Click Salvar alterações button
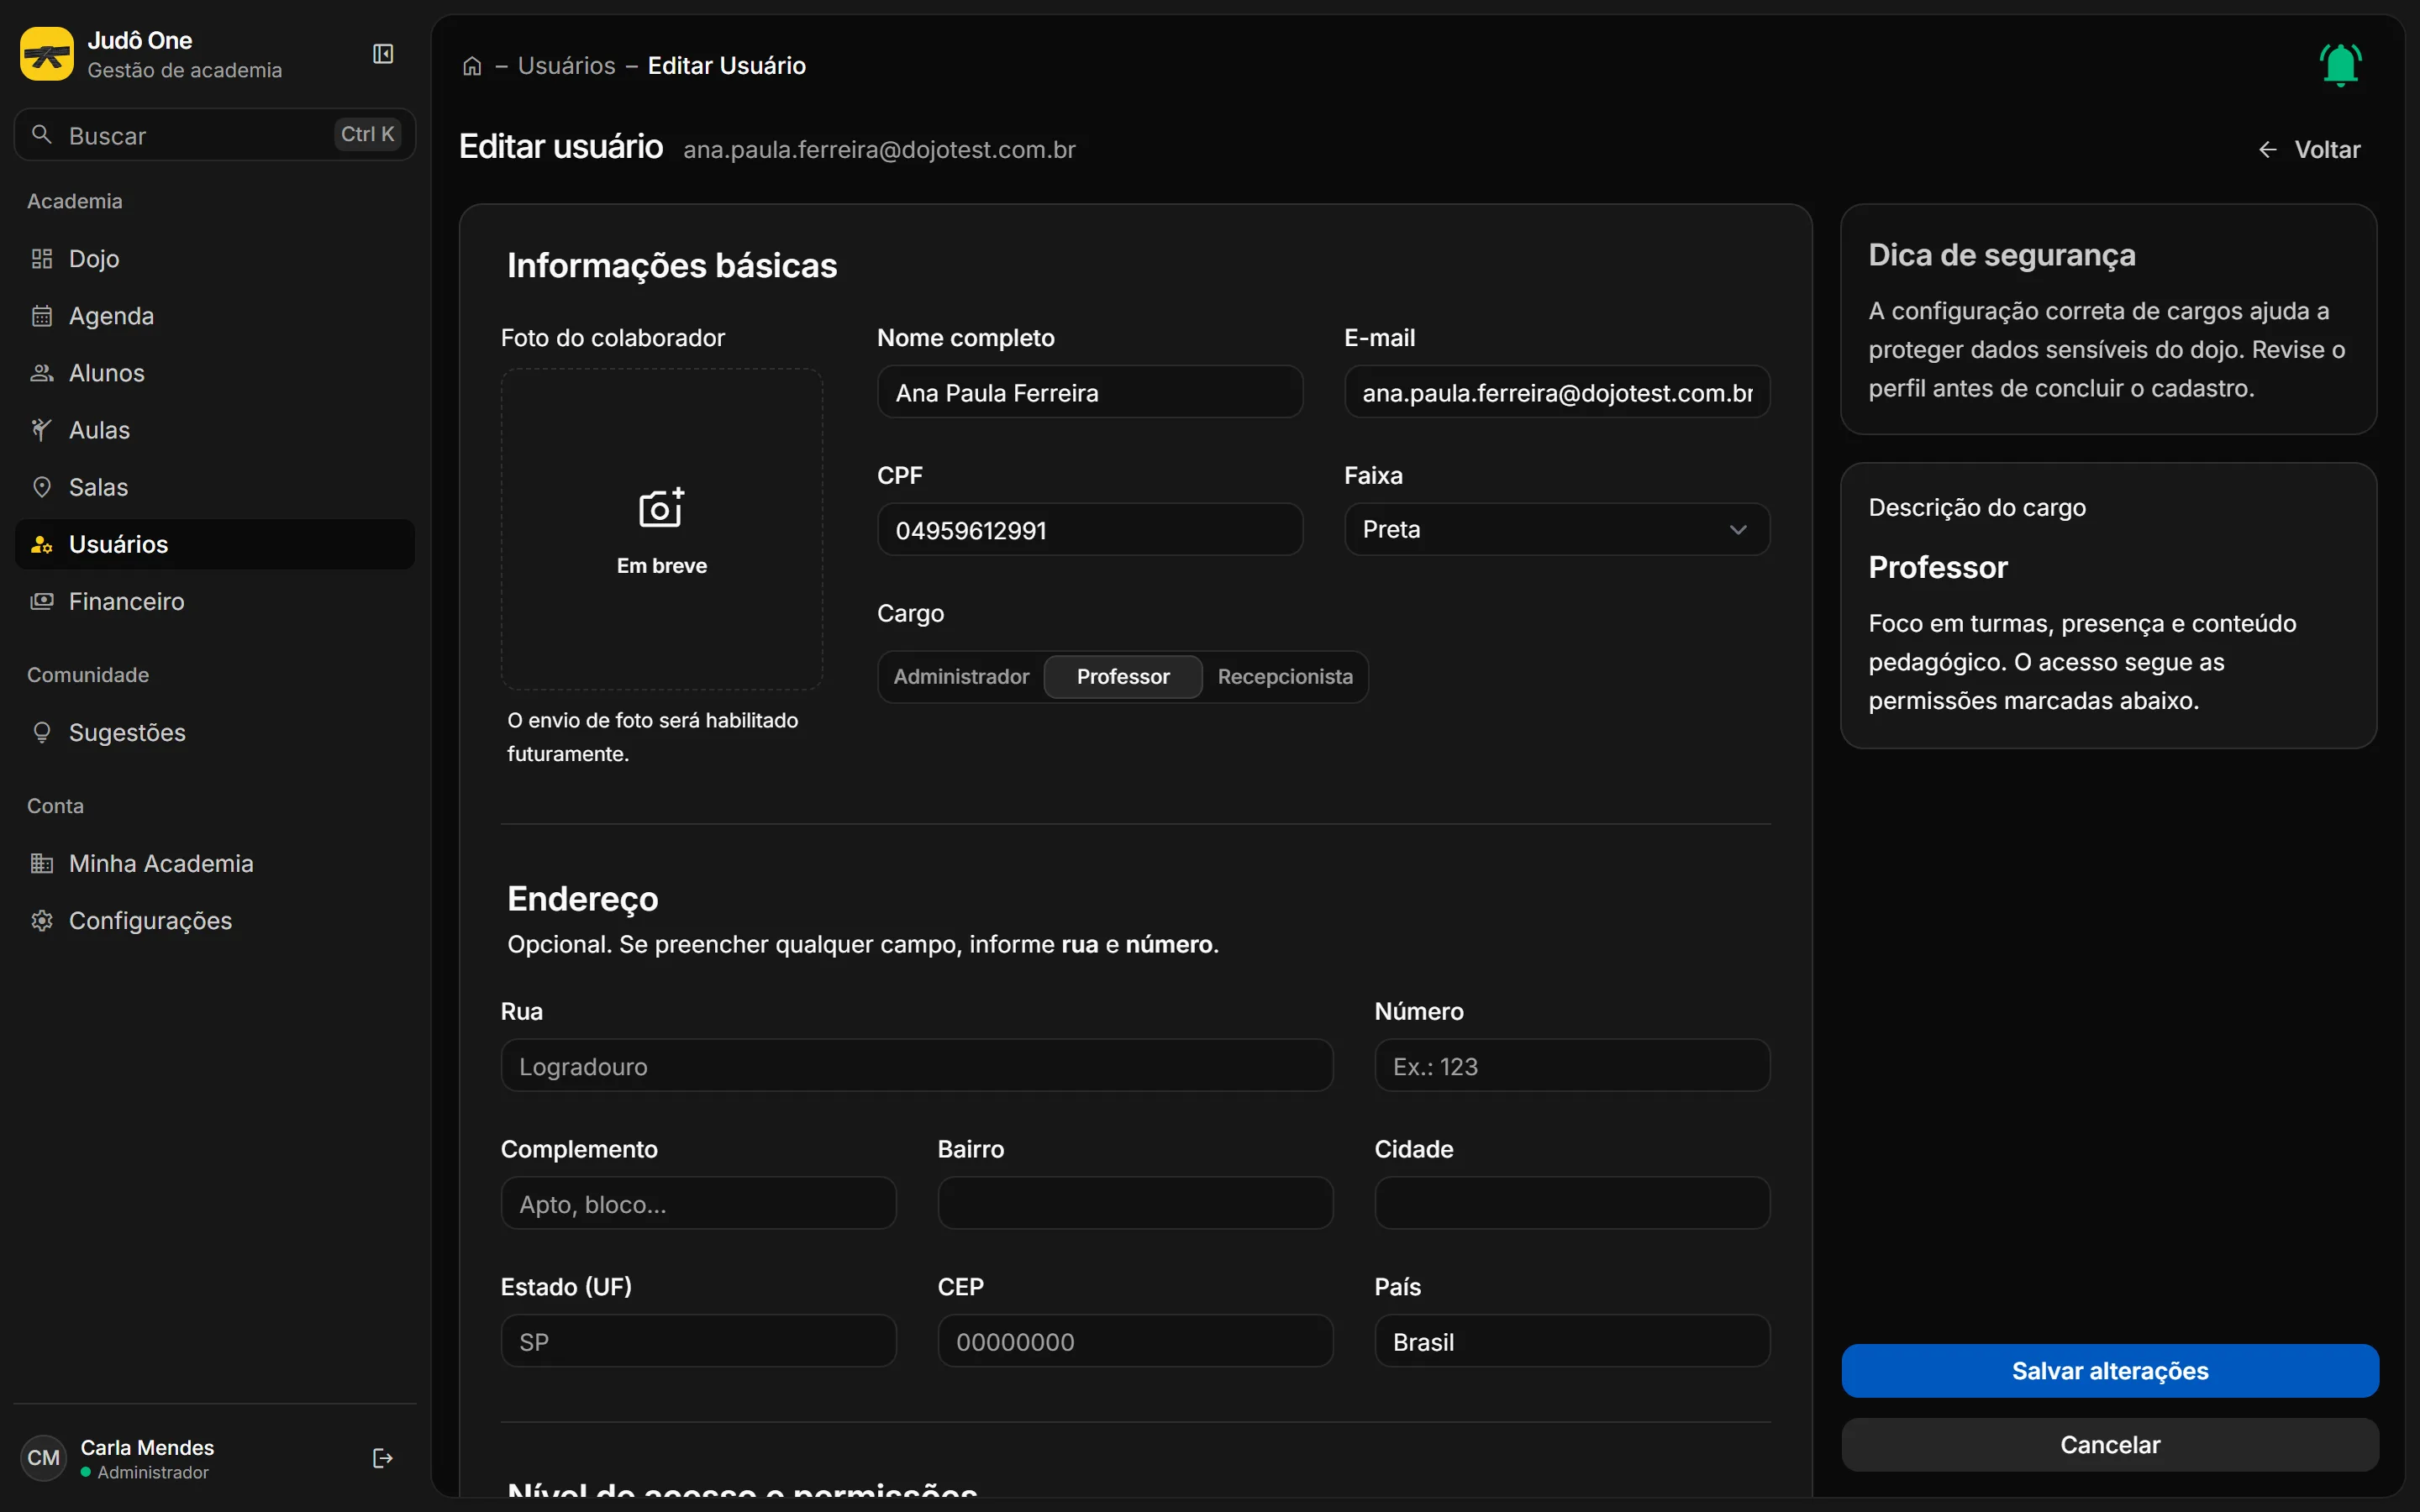 click(2110, 1370)
